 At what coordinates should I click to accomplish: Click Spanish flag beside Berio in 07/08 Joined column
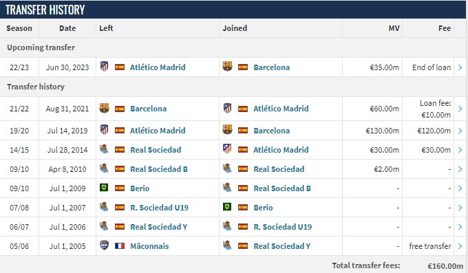point(243,208)
